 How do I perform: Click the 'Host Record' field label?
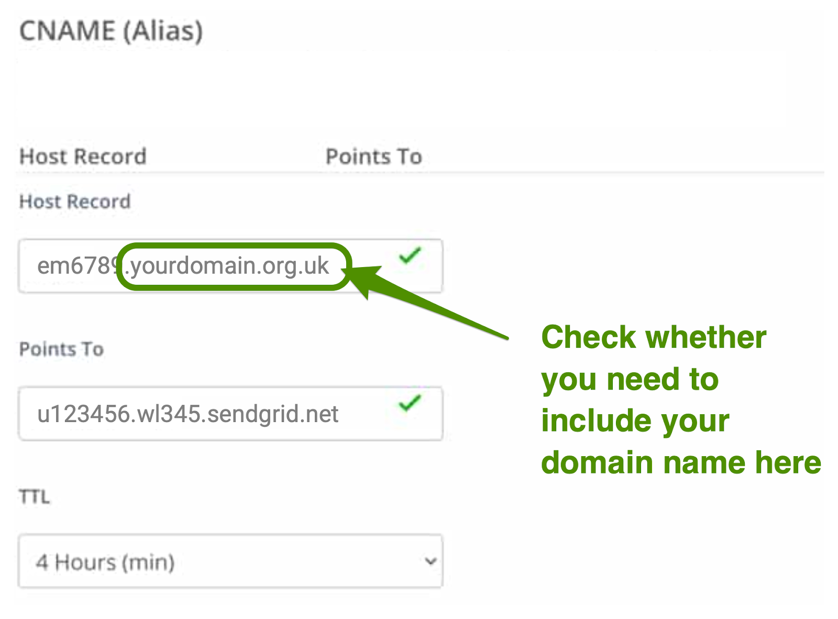(x=75, y=202)
